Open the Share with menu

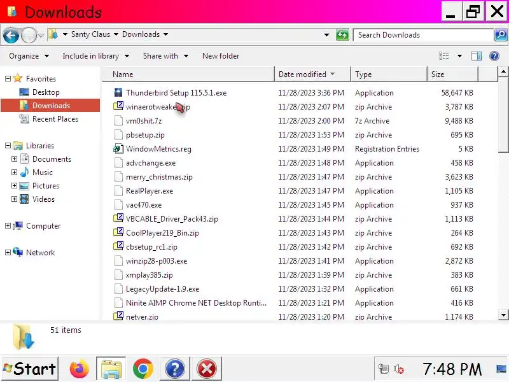pyautogui.click(x=165, y=56)
